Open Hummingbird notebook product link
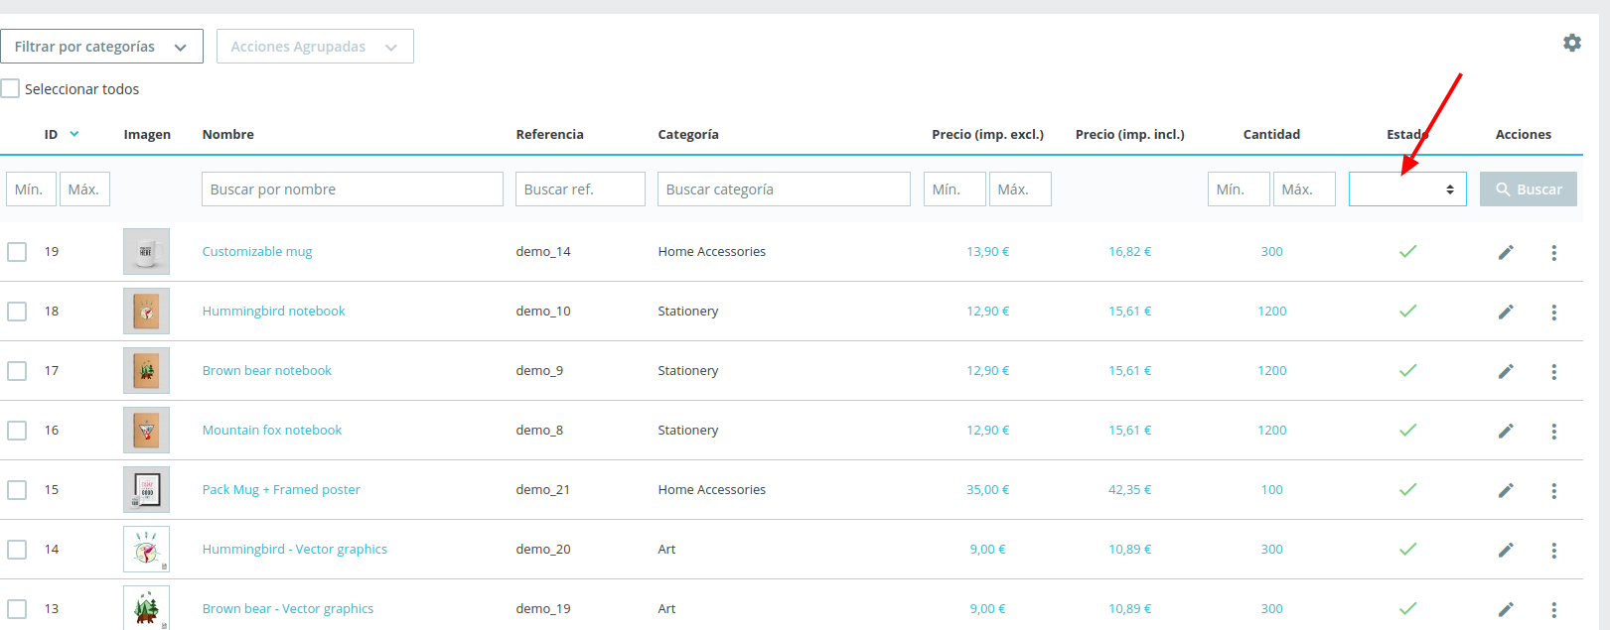The image size is (1610, 630). [274, 312]
